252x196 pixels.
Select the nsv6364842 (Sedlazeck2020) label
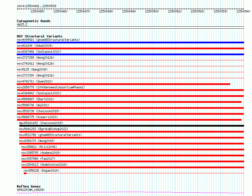[x=39, y=93]
